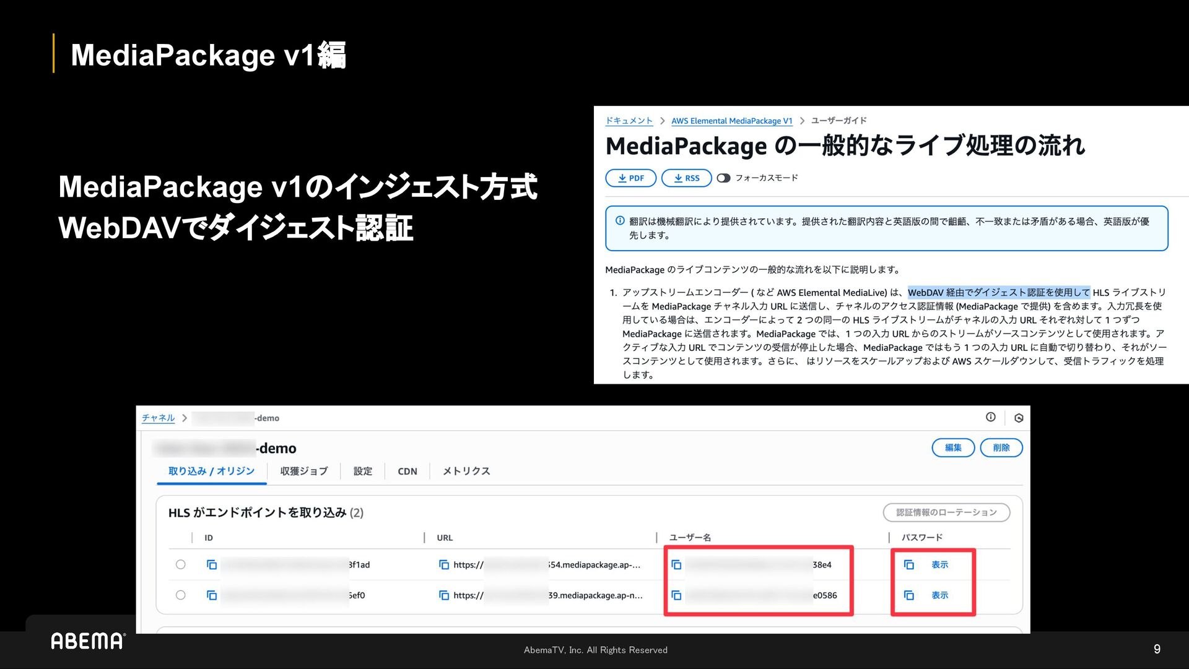The width and height of the screenshot is (1189, 669).
Task: Copy password in the e0586 row
Action: (x=909, y=595)
